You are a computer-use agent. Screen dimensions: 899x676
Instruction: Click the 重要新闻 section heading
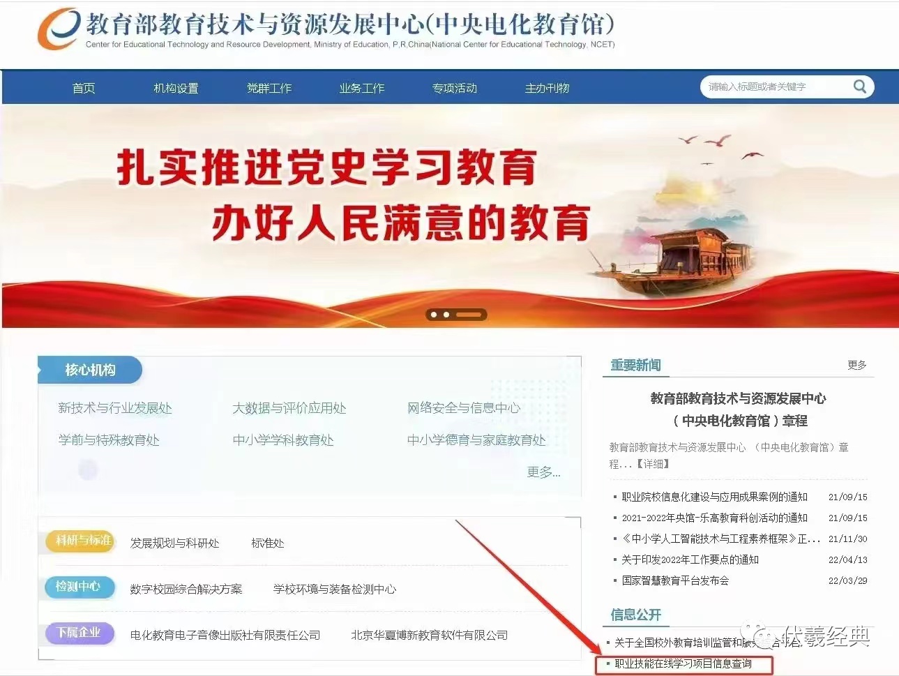click(x=635, y=365)
